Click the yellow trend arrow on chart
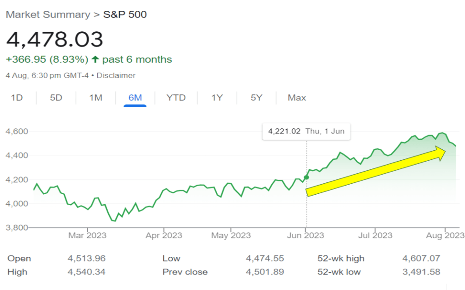This screenshot has width=465, height=290. [375, 172]
